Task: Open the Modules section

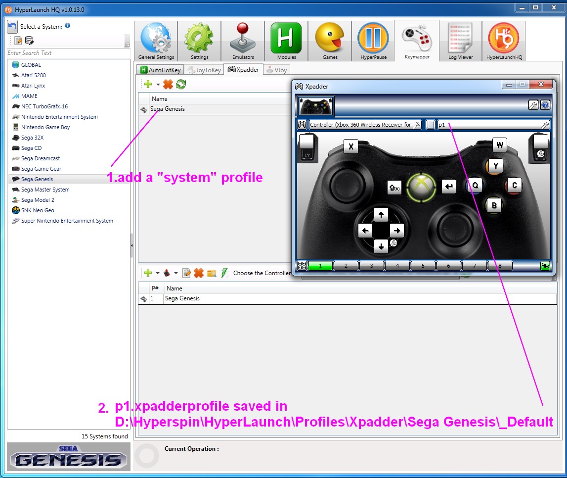Action: pos(286,41)
